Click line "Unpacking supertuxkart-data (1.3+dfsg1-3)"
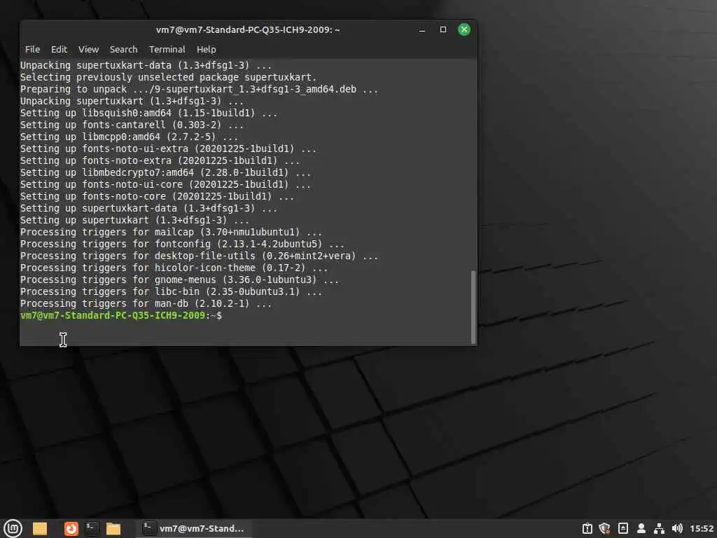 tap(146, 65)
